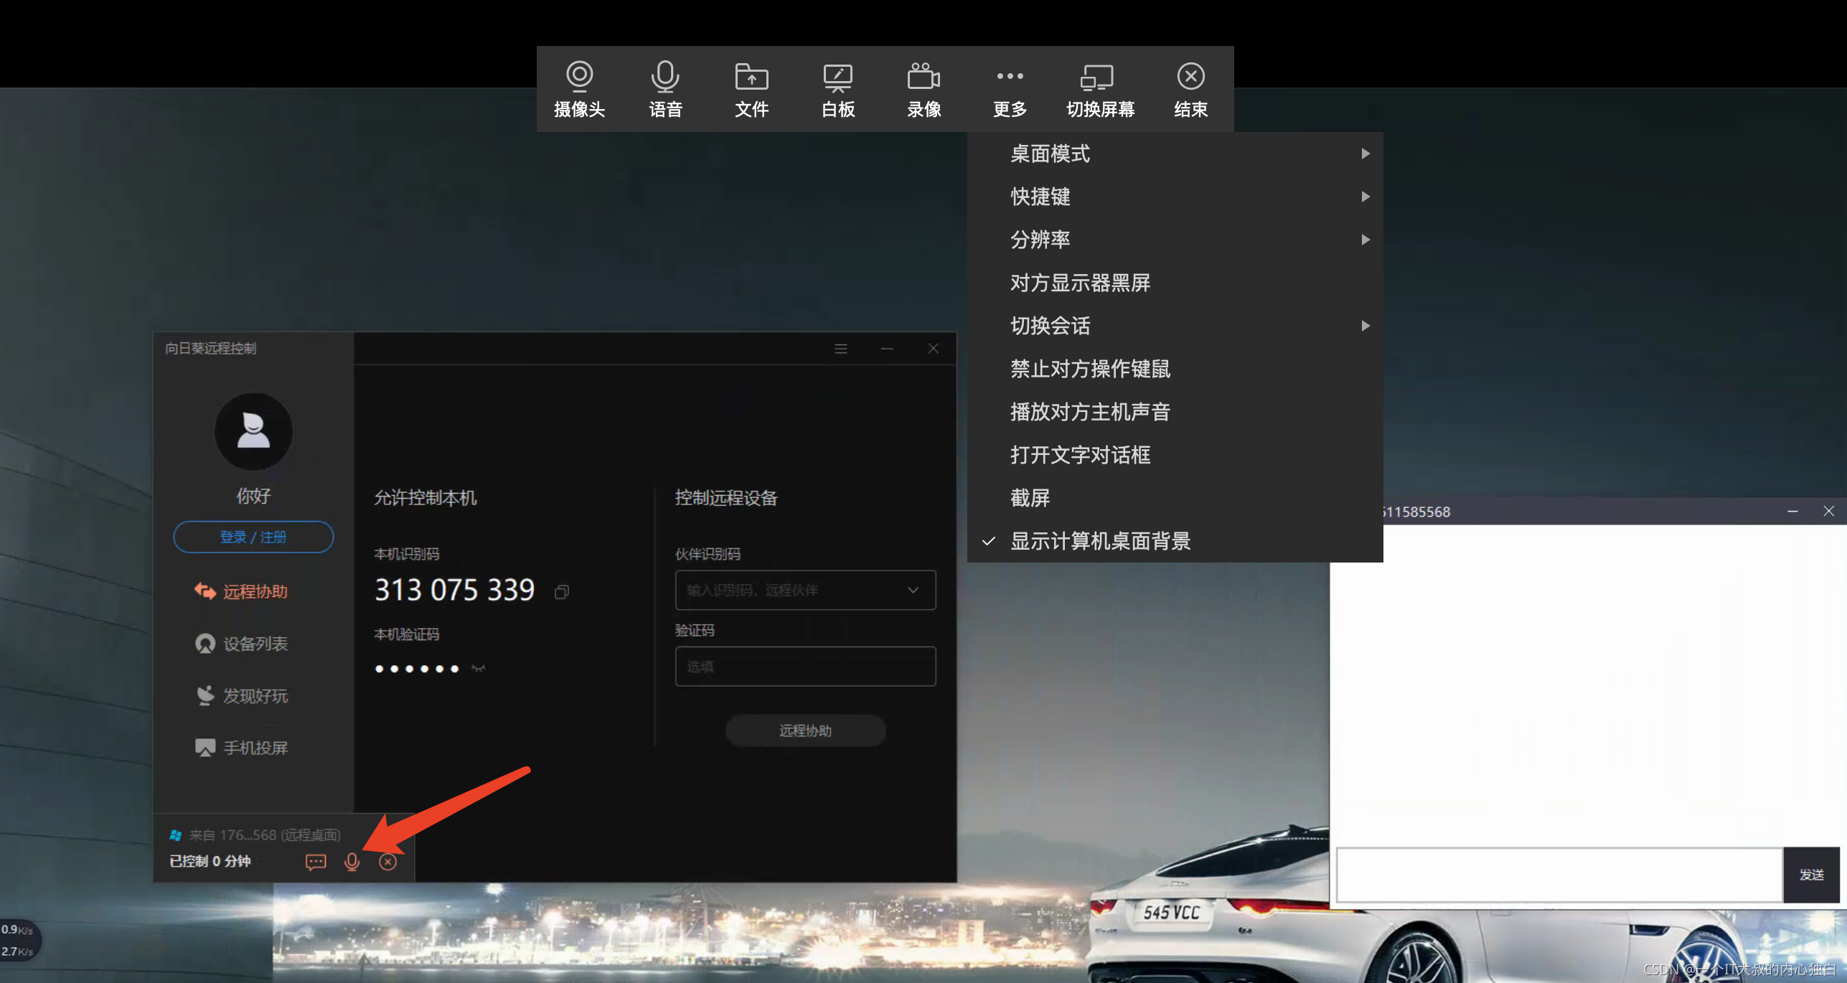Expand 桌面模式 submenu arrow
The width and height of the screenshot is (1847, 983).
point(1366,154)
